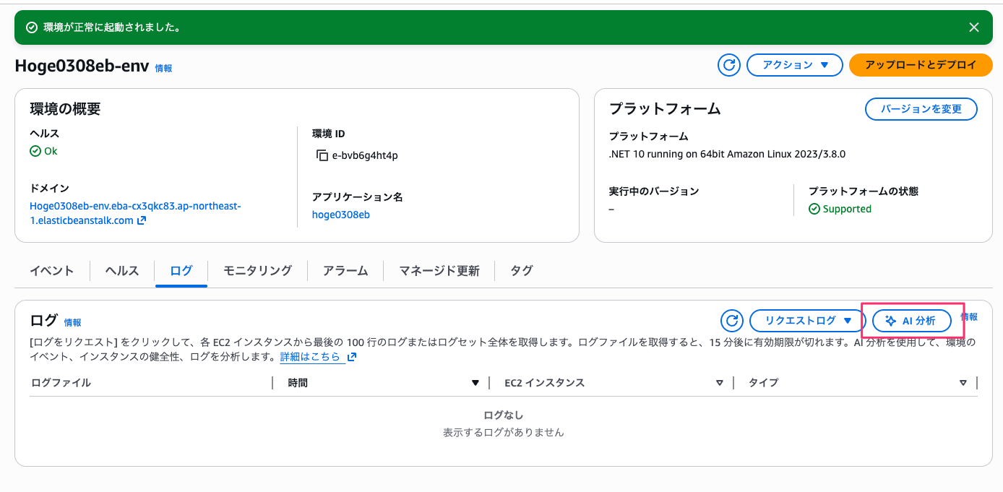Open the アクション dropdown menu
Image resolution: width=1003 pixels, height=492 pixels.
coord(794,64)
